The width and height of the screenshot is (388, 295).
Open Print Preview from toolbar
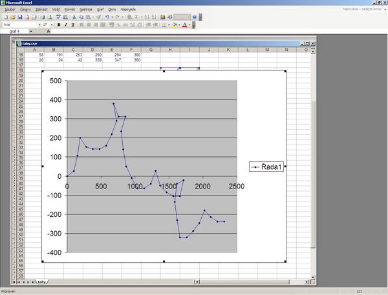pos(50,17)
